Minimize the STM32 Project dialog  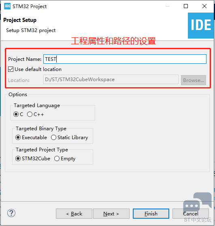[x=168, y=6]
